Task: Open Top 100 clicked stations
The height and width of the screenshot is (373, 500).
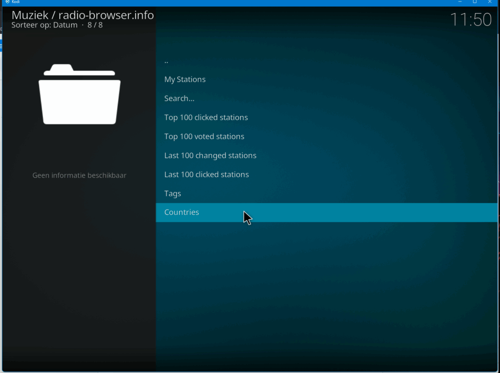Action: tap(206, 118)
